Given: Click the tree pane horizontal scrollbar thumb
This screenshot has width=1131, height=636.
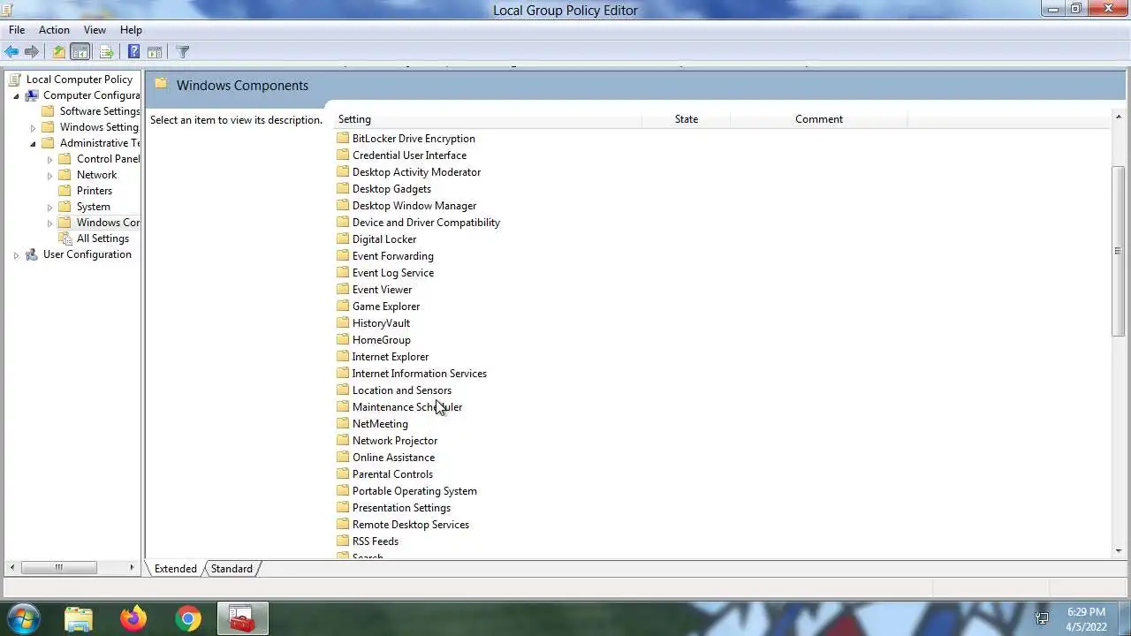Looking at the screenshot, I should click(x=58, y=567).
